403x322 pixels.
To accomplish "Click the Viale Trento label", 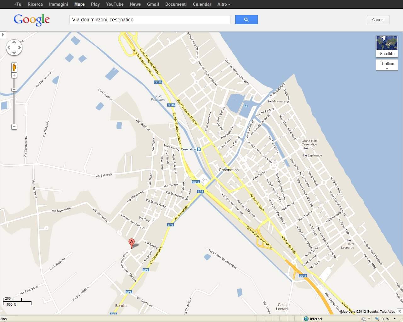I will click(x=287, y=206).
